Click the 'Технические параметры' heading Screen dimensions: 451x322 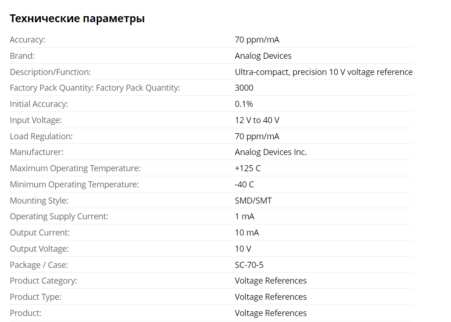[77, 19]
